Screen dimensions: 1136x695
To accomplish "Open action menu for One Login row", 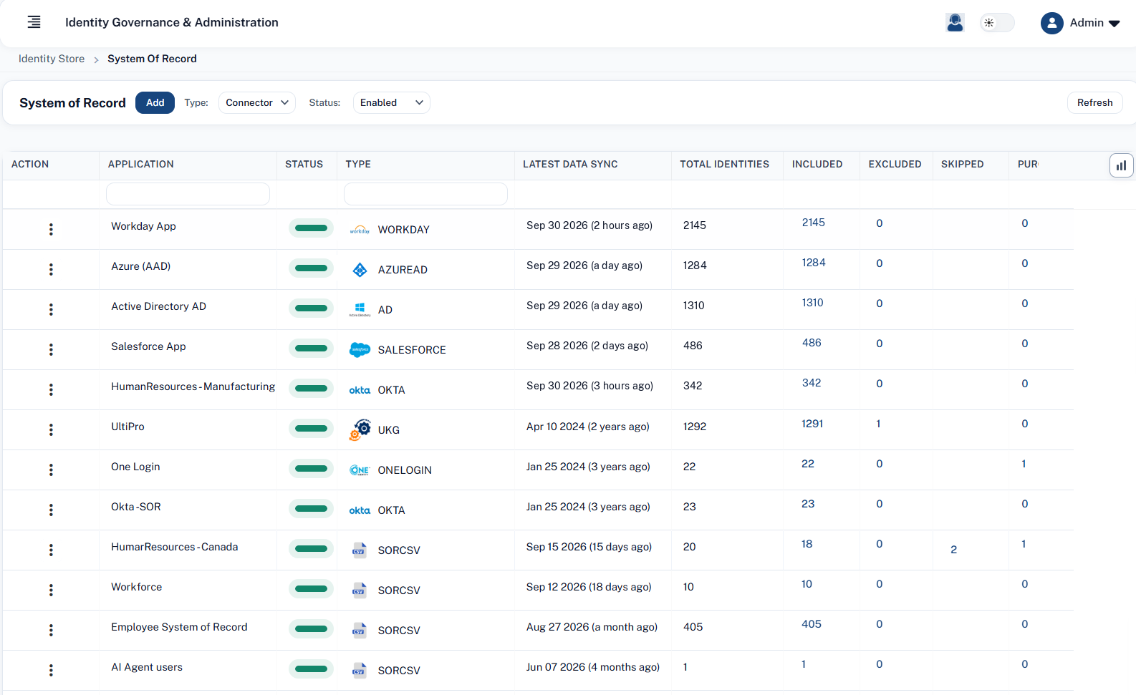I will (51, 470).
